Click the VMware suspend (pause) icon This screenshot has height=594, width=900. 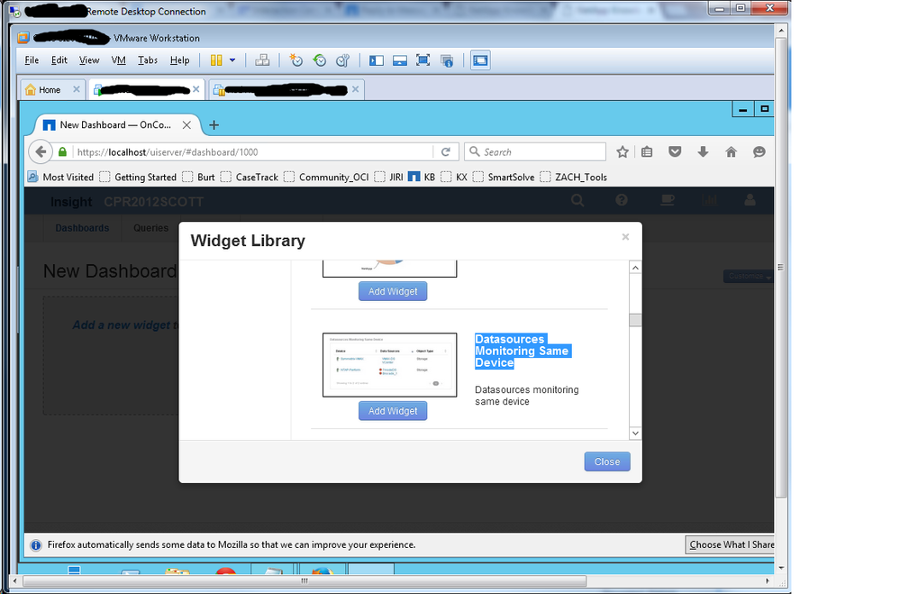coord(216,60)
